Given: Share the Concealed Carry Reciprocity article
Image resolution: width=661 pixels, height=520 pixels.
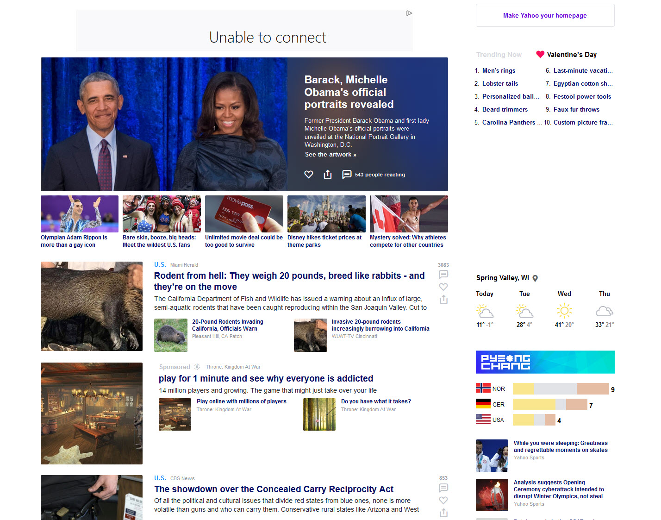Looking at the screenshot, I should click(443, 513).
